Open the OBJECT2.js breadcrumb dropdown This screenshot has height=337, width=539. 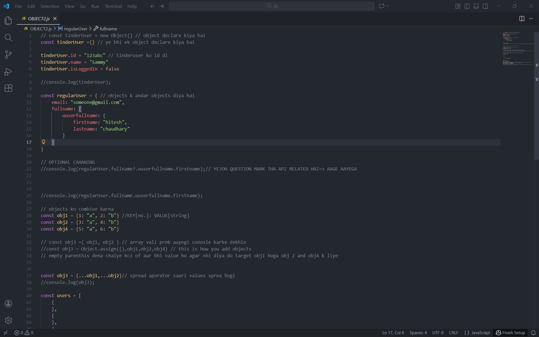click(x=38, y=28)
